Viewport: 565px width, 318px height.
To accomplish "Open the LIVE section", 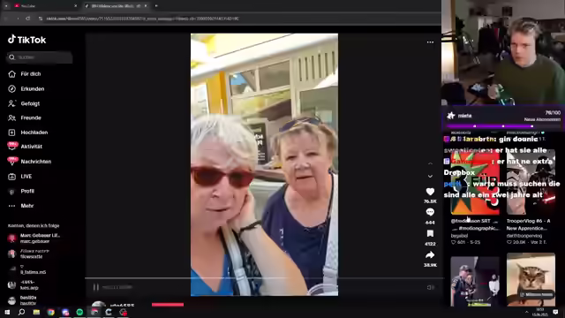I will pos(26,177).
